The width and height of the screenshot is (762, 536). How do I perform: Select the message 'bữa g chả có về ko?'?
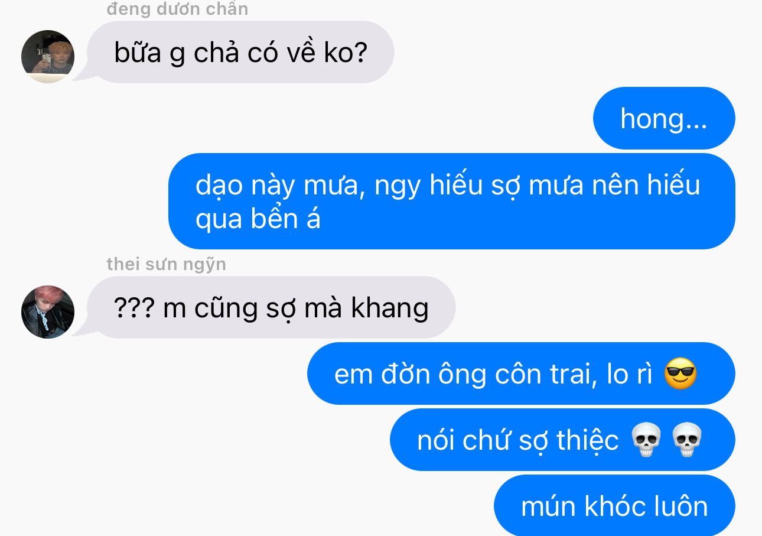[x=240, y=52]
